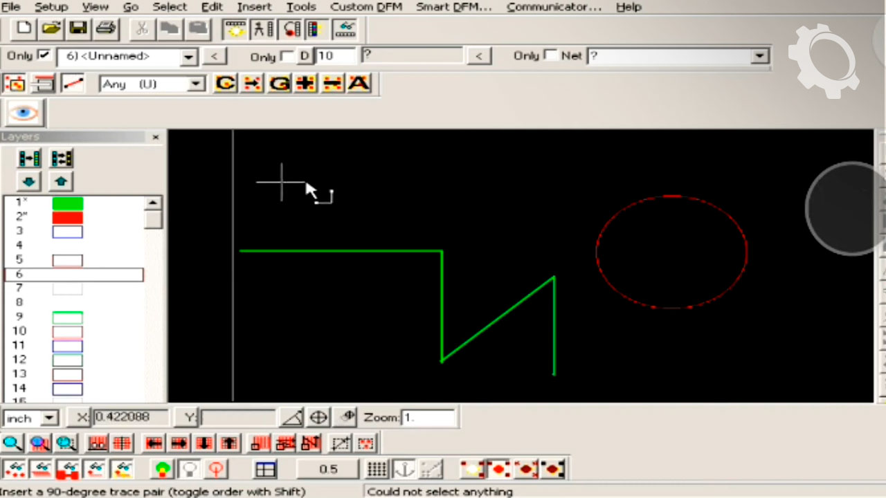Uncheck the first Only checkbox
This screenshot has width=886, height=498.
click(x=44, y=55)
